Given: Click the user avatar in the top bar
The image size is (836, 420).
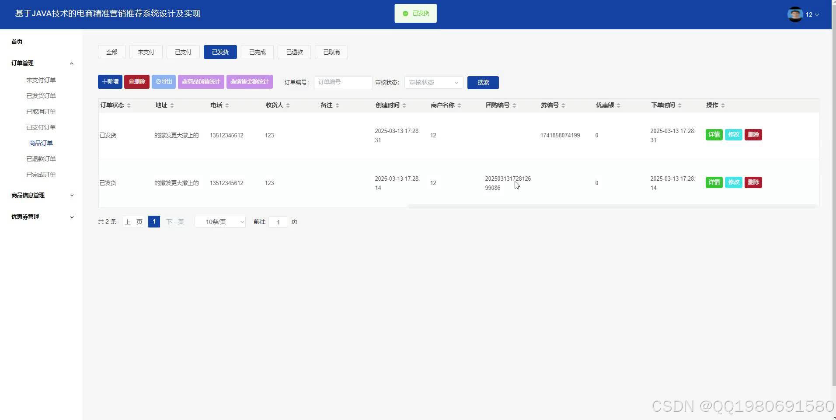Looking at the screenshot, I should point(794,14).
